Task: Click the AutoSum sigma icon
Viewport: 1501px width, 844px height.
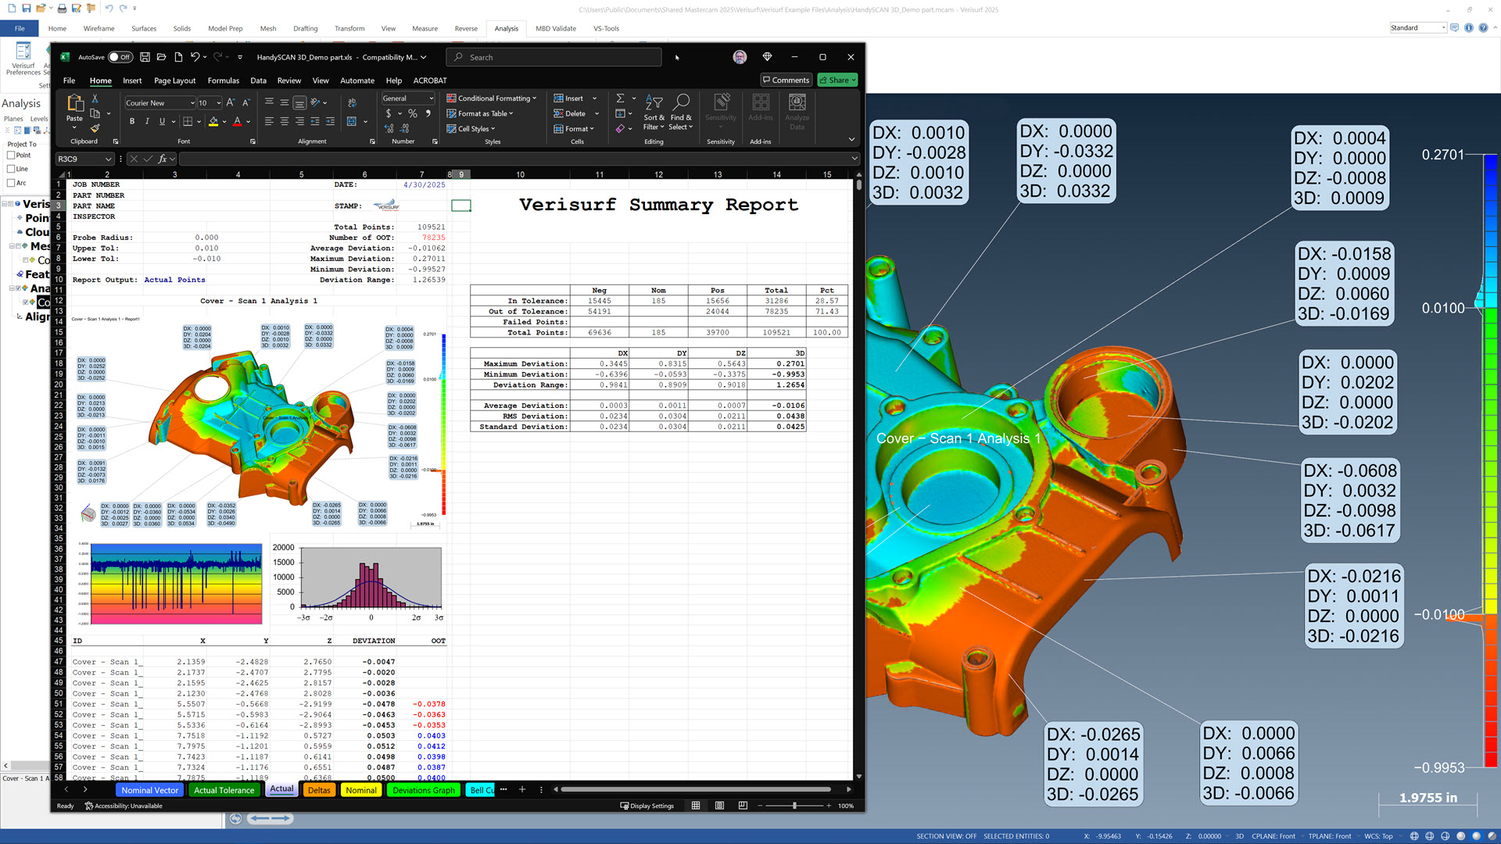Action: tap(620, 98)
